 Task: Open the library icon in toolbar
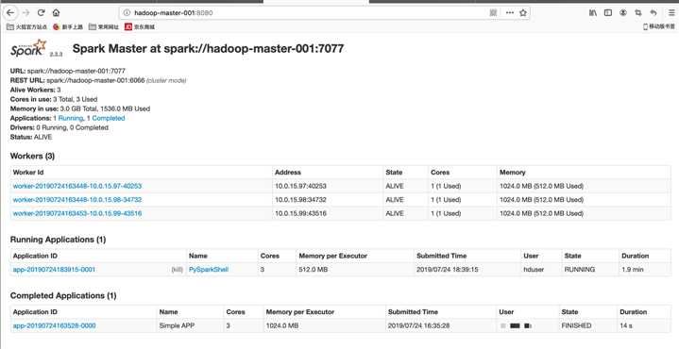tap(593, 13)
